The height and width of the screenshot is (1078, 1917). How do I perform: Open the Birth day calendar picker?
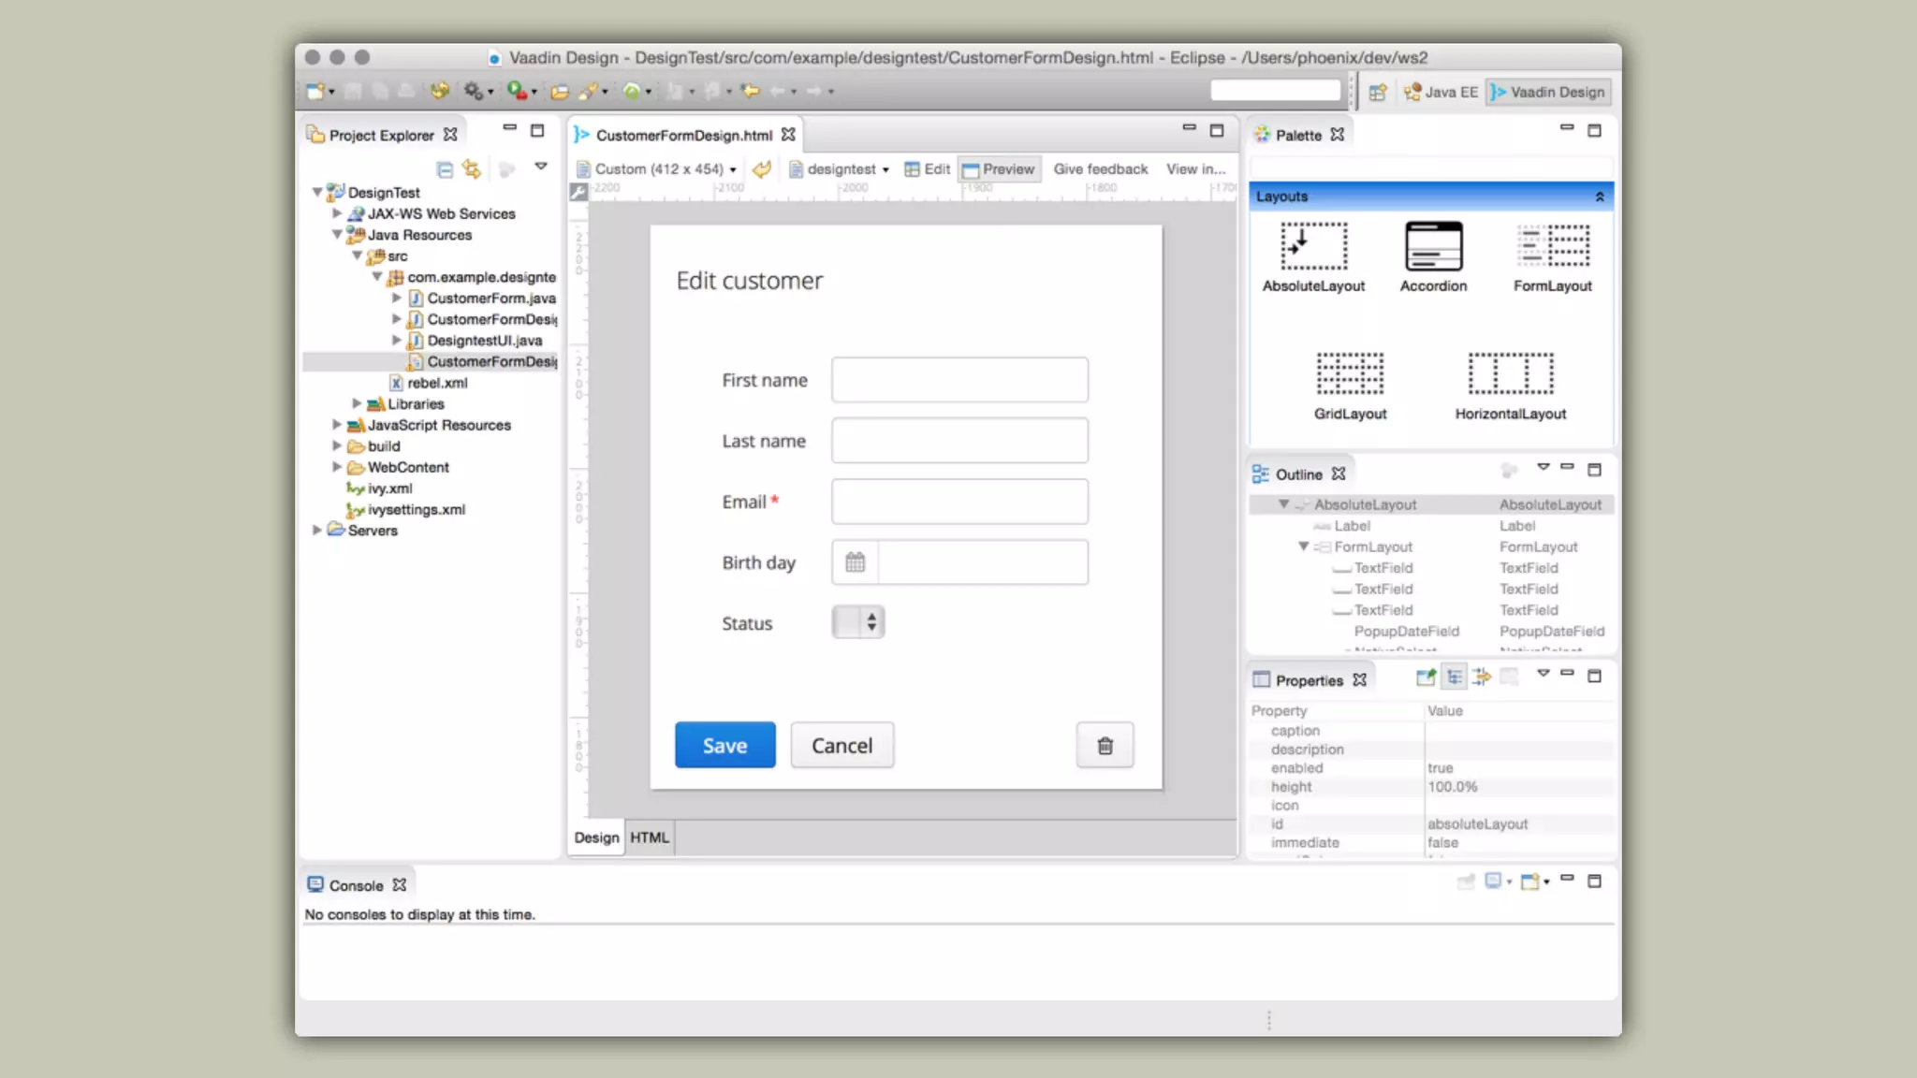[855, 562]
